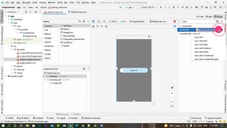227x128 pixels.
Task: Click the Select Opened File target icon
Action: coord(26,12)
